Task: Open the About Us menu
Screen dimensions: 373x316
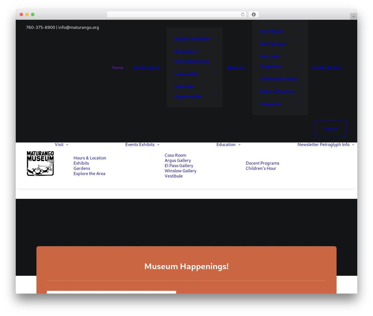Action: (235, 68)
